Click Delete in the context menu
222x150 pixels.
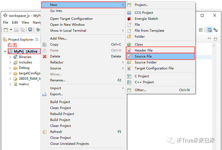pyautogui.click(x=55, y=56)
